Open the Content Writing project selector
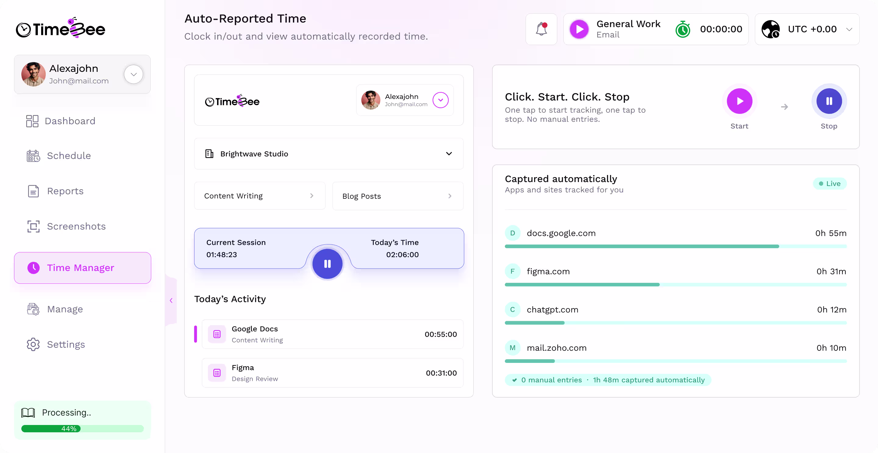The image size is (878, 453). (260, 196)
